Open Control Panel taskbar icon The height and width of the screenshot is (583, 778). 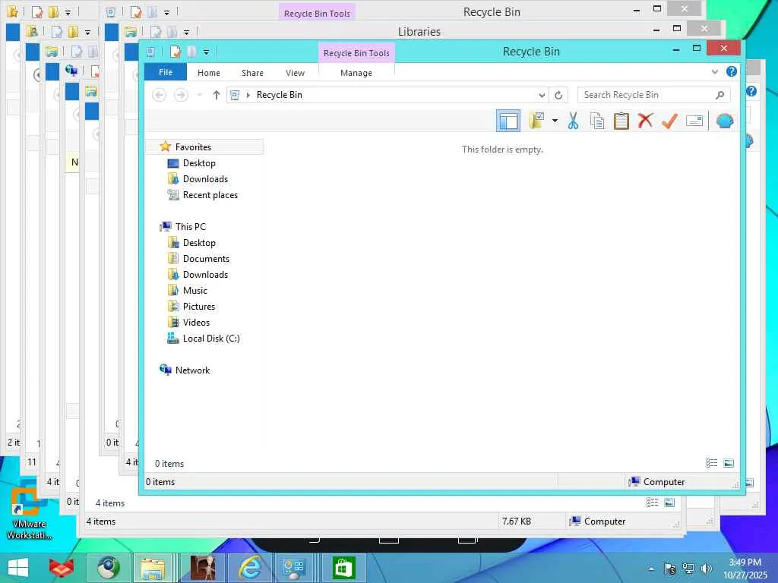point(294,568)
